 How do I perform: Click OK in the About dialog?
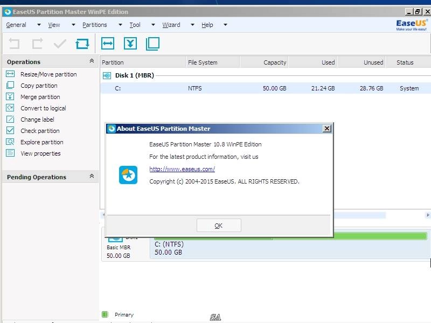[219, 225]
